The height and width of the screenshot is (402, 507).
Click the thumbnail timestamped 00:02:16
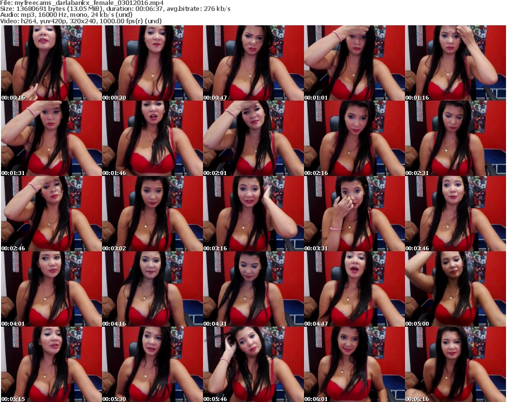point(355,138)
